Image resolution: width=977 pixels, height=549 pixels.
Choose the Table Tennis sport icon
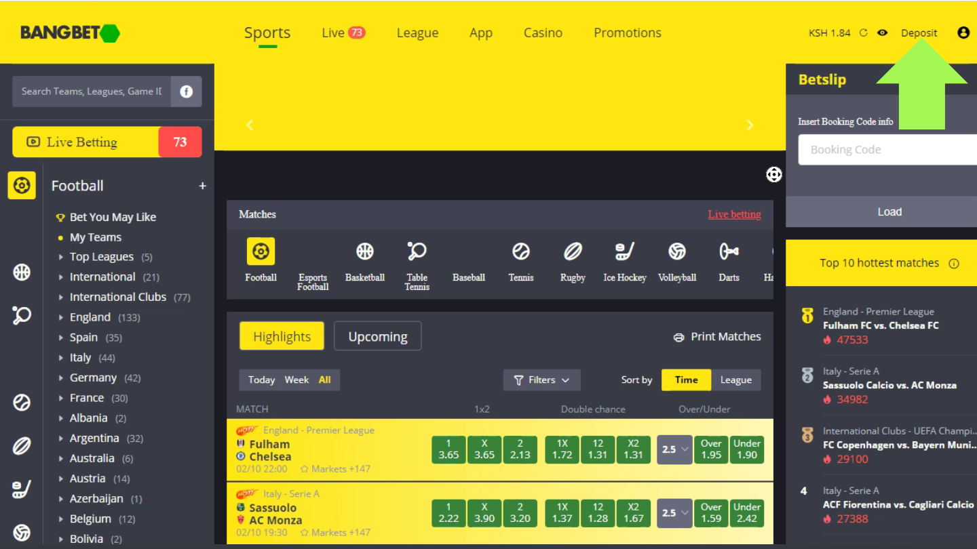pyautogui.click(x=417, y=252)
